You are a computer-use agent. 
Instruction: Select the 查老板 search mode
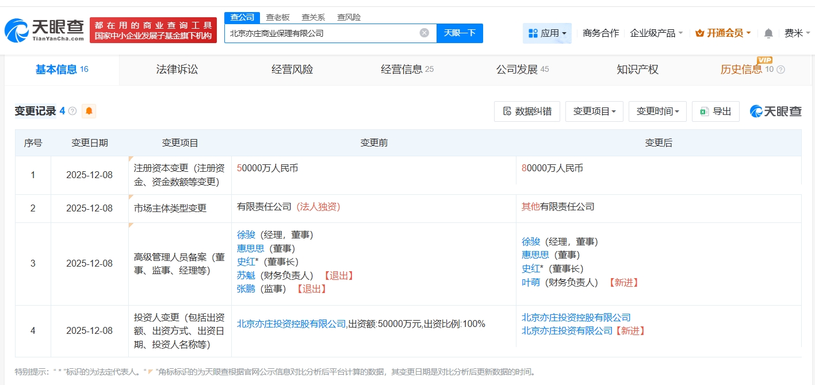[x=278, y=17]
